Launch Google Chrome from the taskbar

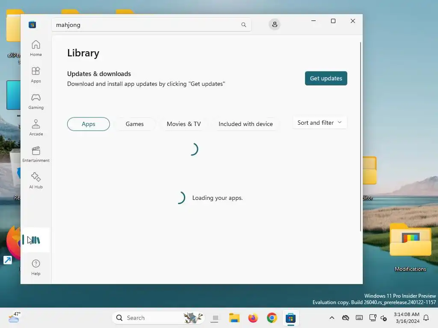272,318
